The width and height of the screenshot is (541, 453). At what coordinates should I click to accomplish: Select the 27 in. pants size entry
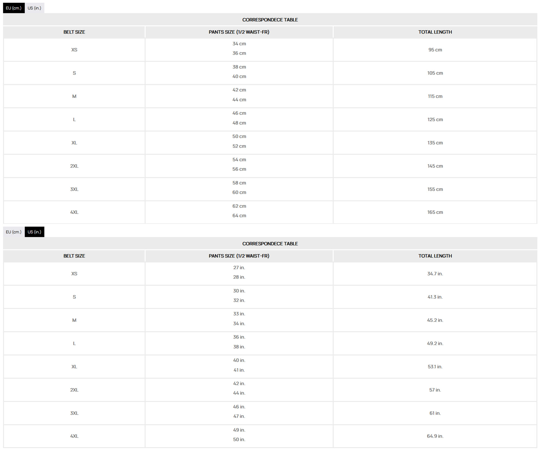239,268
